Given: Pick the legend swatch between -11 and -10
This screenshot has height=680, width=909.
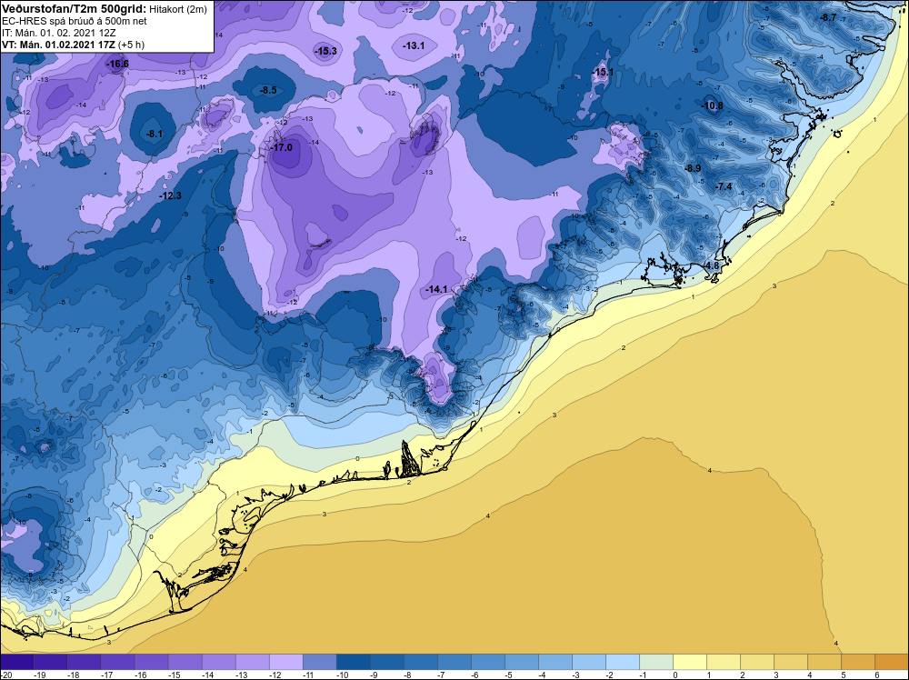Looking at the screenshot, I should pyautogui.click(x=319, y=662).
